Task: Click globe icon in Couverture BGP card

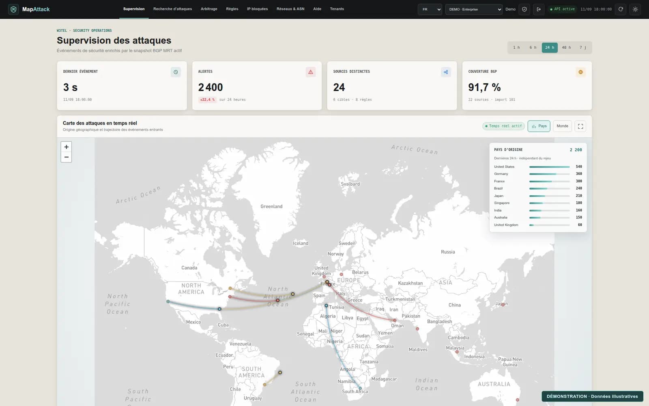Action: pyautogui.click(x=580, y=72)
